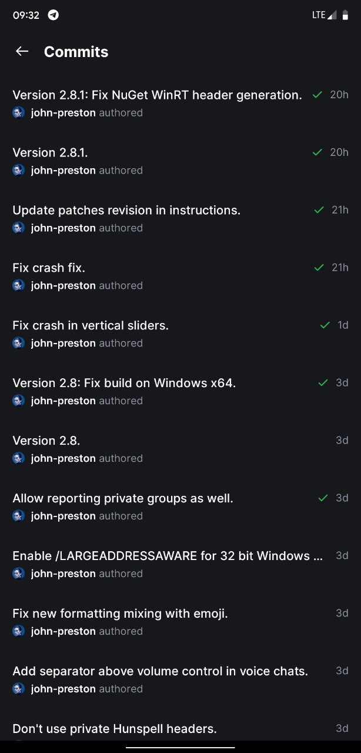The height and width of the screenshot is (753, 361).
Task: Tap the back arrow in Commits header
Action: 22,51
